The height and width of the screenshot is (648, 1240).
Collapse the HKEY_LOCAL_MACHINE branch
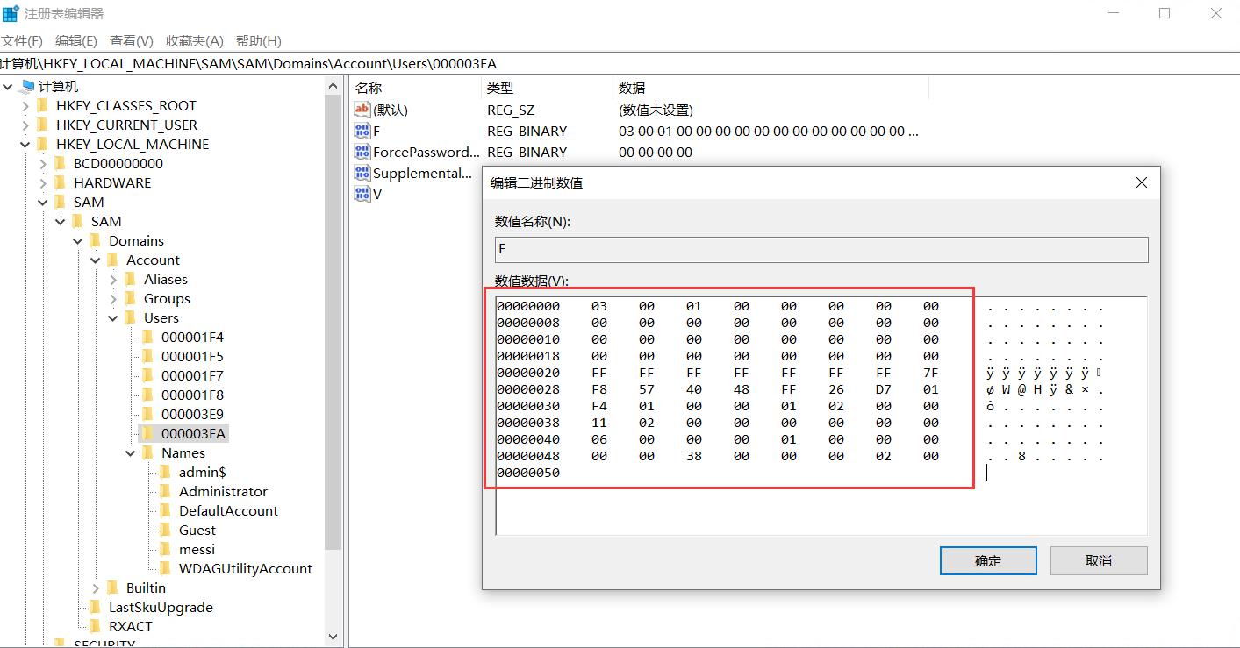[x=25, y=144]
